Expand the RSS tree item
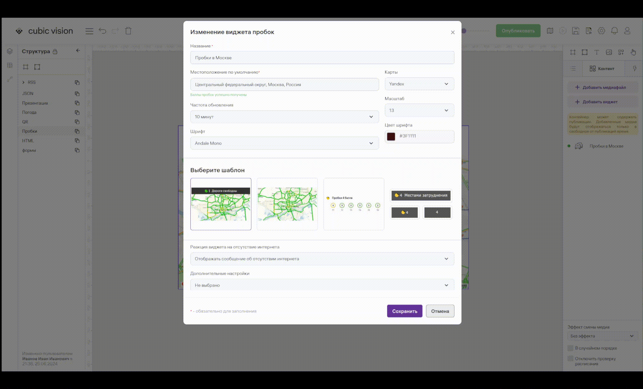The width and height of the screenshot is (643, 389). tap(23, 82)
